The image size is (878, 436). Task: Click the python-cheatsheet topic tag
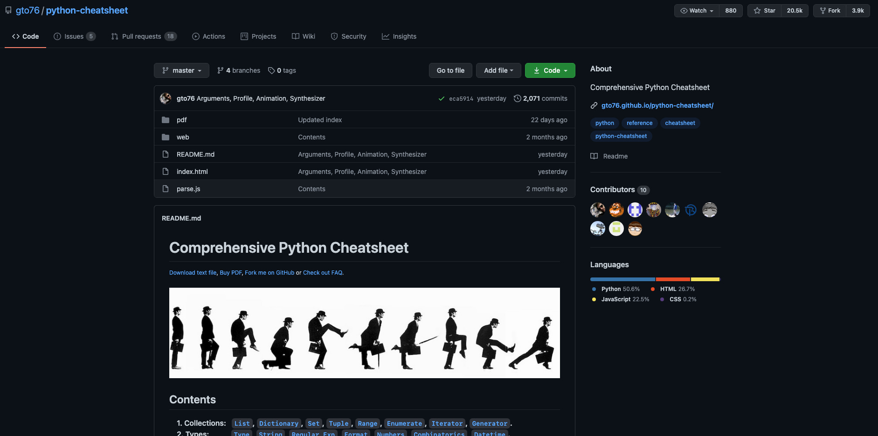click(x=621, y=136)
